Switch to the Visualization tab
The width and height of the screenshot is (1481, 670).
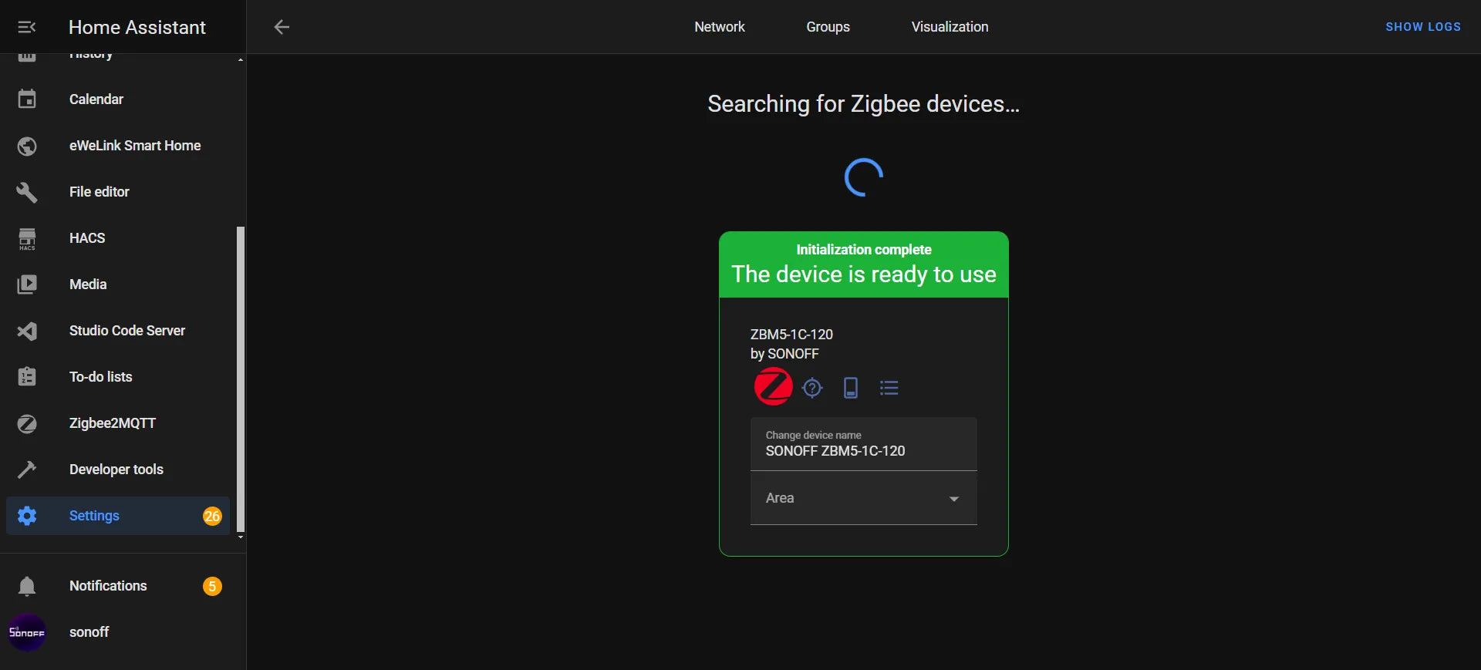pos(950,27)
